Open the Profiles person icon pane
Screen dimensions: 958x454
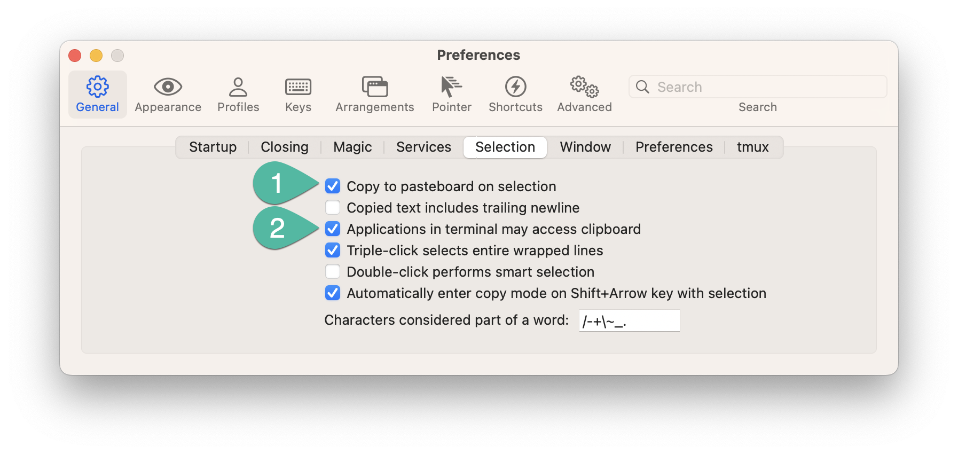238,95
